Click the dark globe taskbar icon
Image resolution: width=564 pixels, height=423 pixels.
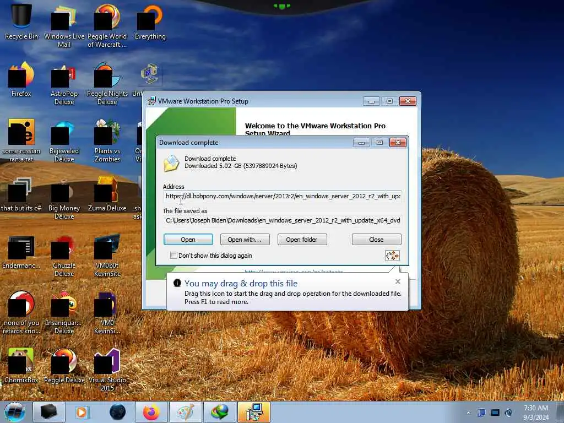(x=118, y=412)
